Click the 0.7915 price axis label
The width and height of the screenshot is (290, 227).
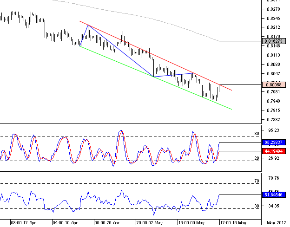coord(273,110)
